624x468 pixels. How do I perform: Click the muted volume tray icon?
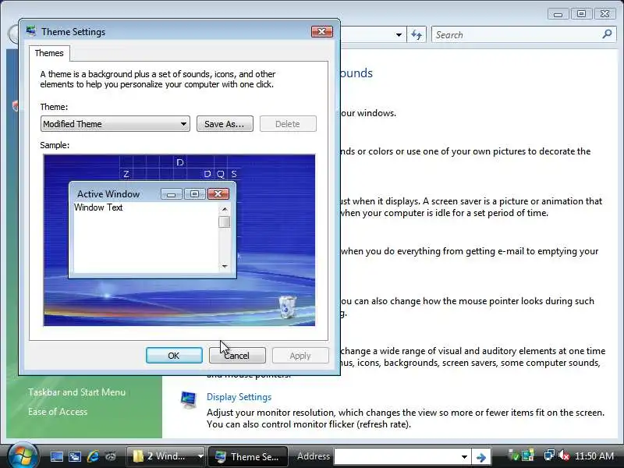tap(563, 456)
